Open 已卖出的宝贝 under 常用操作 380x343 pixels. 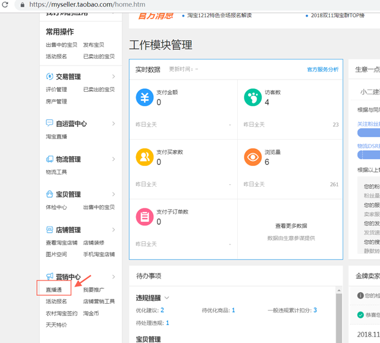pyautogui.click(x=99, y=56)
